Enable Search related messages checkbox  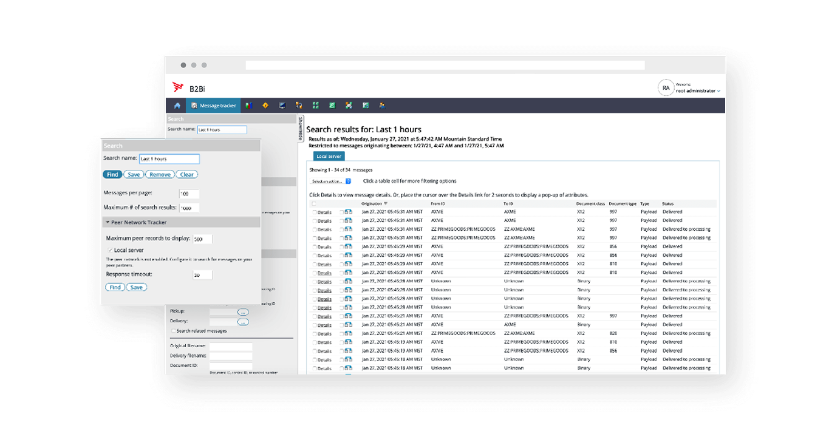173,331
